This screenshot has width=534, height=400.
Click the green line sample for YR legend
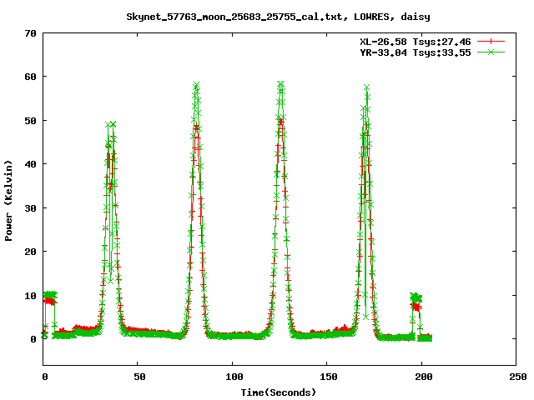491,52
